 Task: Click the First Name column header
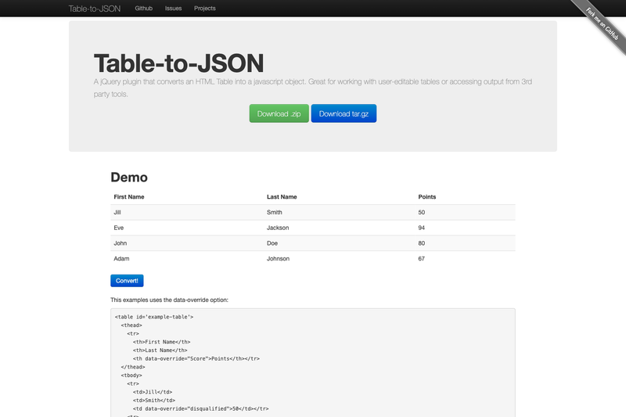click(129, 196)
